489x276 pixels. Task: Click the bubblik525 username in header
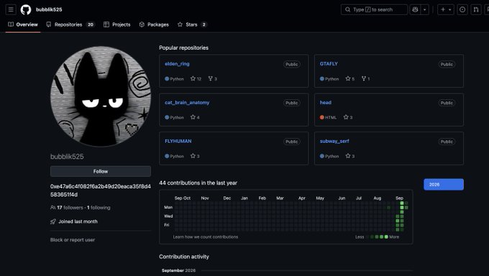point(49,9)
